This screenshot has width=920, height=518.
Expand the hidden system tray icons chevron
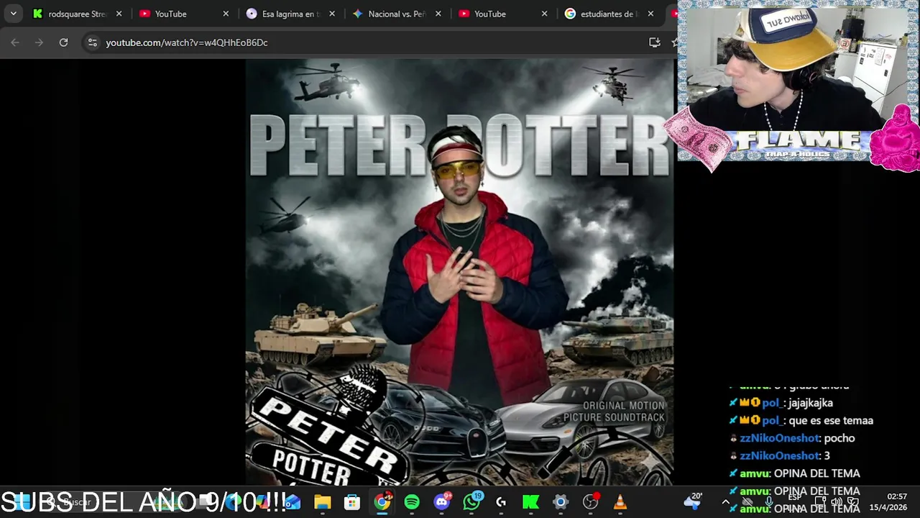click(x=725, y=502)
